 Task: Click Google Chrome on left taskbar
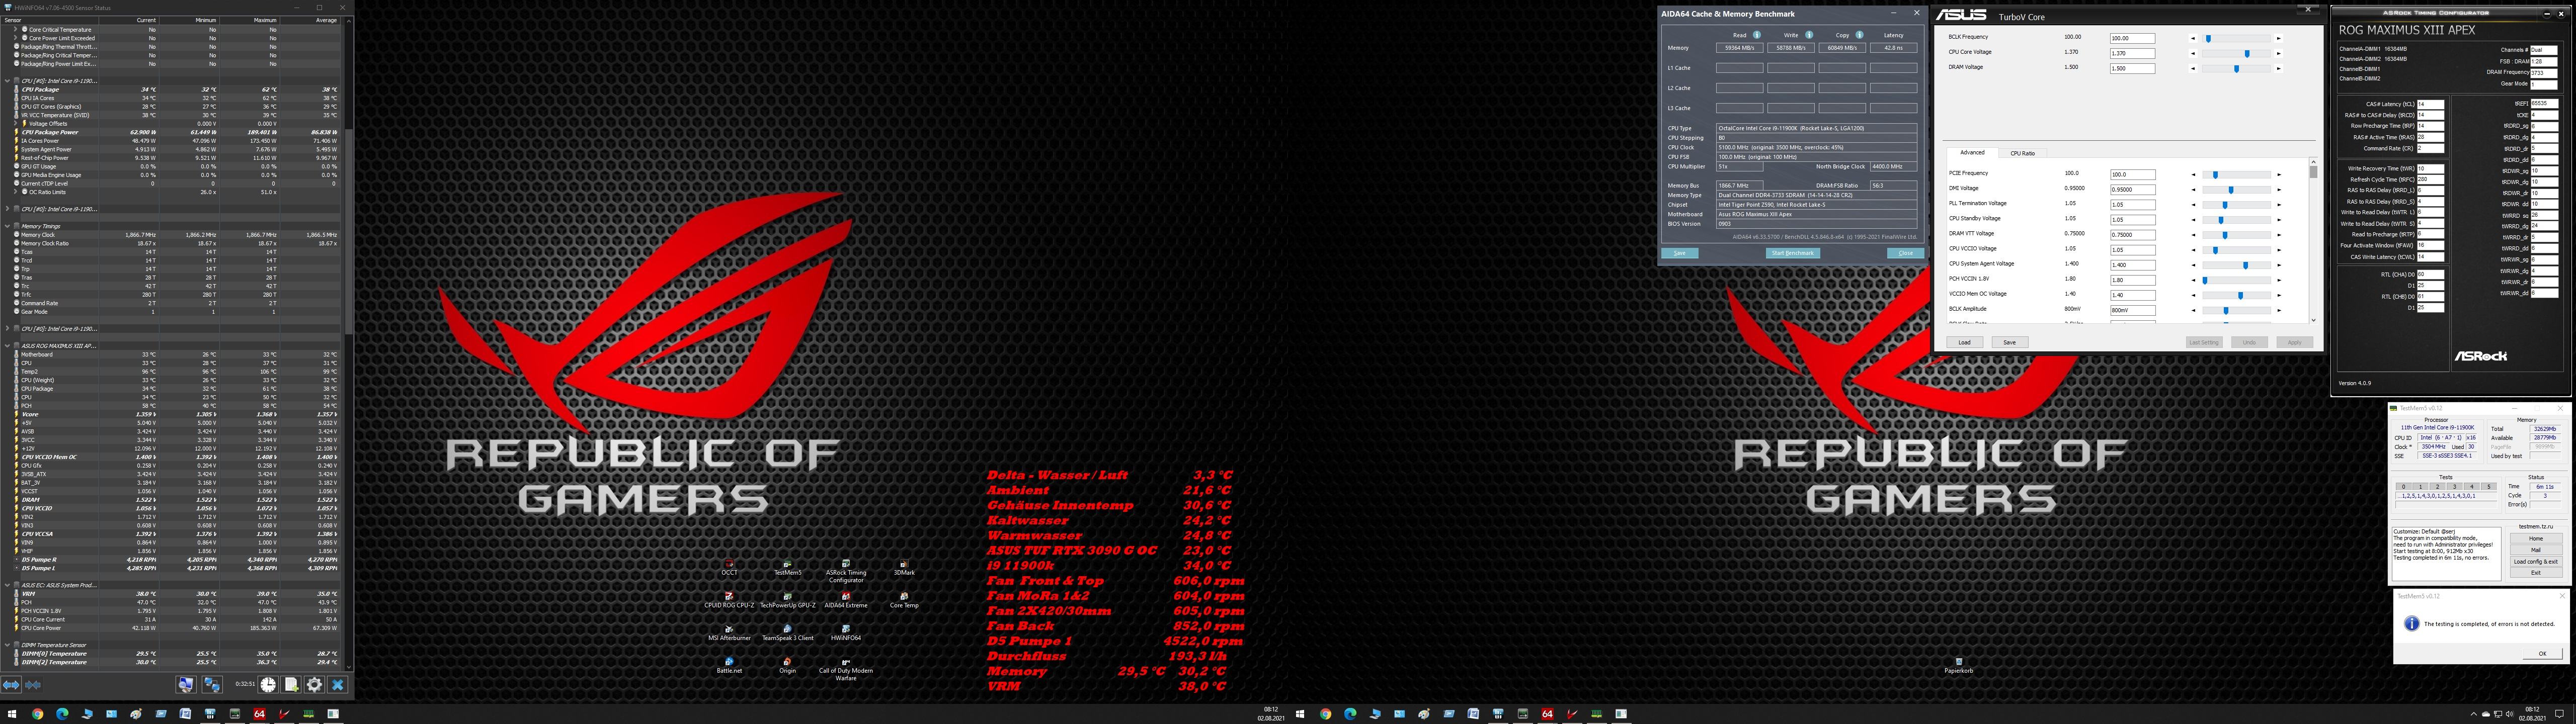[x=37, y=714]
